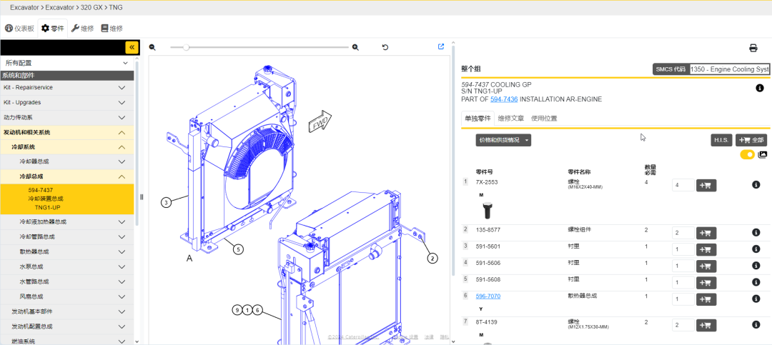The image size is (772, 345).
Task: Select callout 2 on the diagram
Action: tap(432, 258)
